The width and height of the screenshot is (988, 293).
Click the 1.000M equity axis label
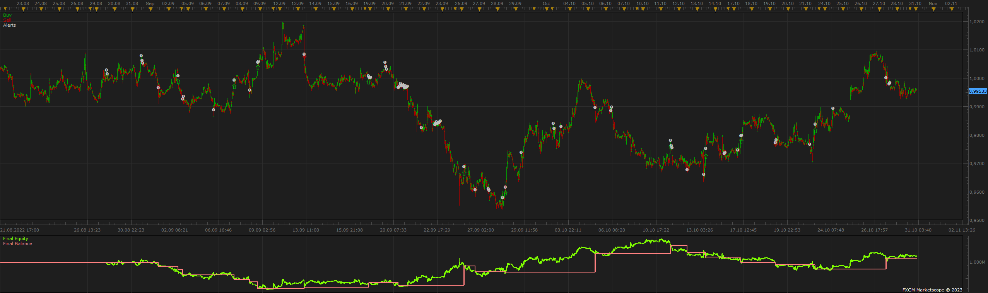(x=977, y=262)
